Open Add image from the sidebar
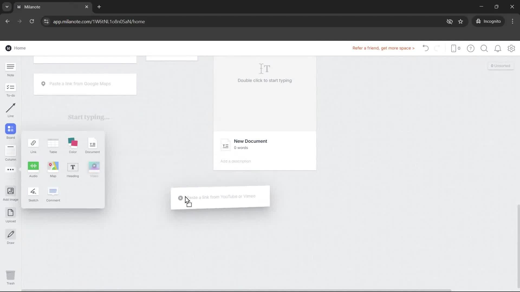 10,193
